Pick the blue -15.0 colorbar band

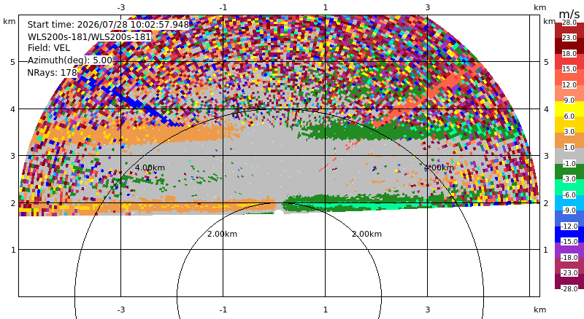click(x=569, y=235)
